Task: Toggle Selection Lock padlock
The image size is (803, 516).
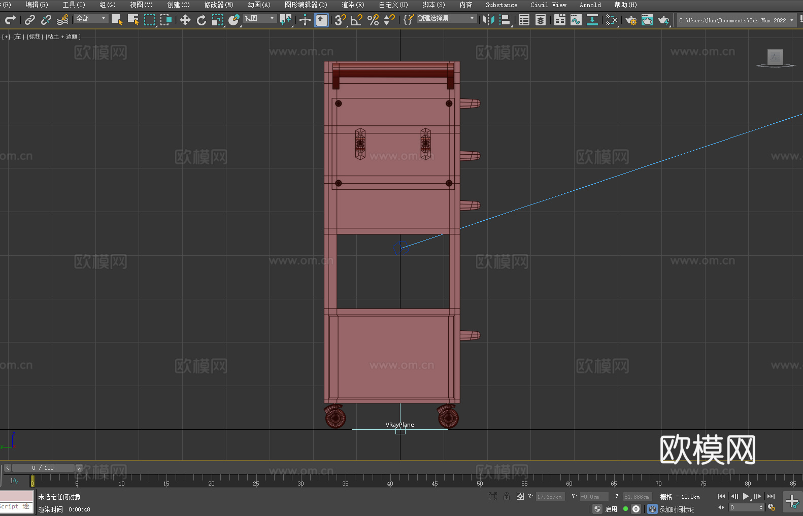Action: pos(507,496)
